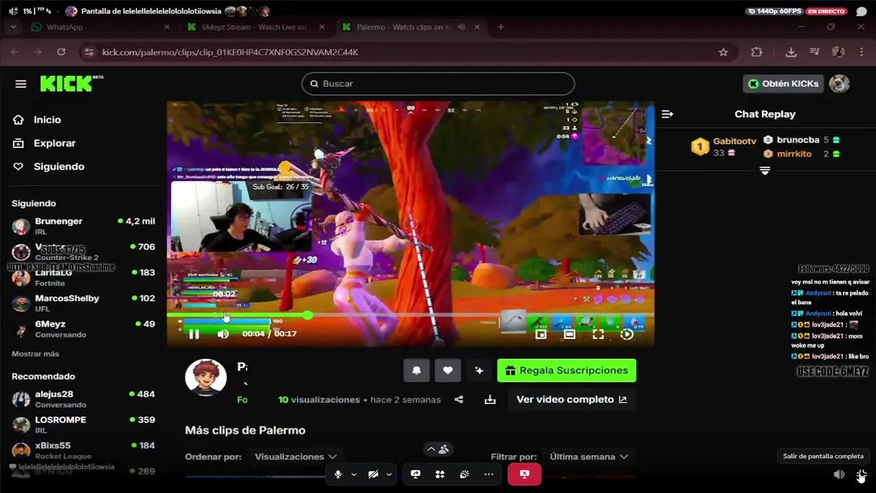Enter fullscreen on clip player
876x493 pixels.
pos(598,333)
